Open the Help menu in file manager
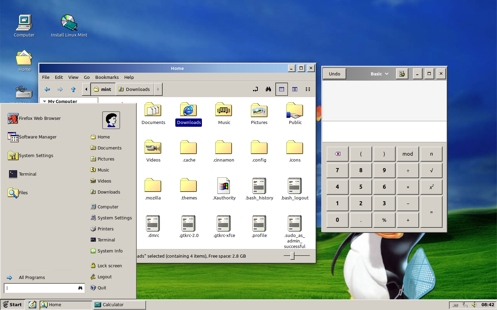This screenshot has height=310, width=497. click(129, 77)
